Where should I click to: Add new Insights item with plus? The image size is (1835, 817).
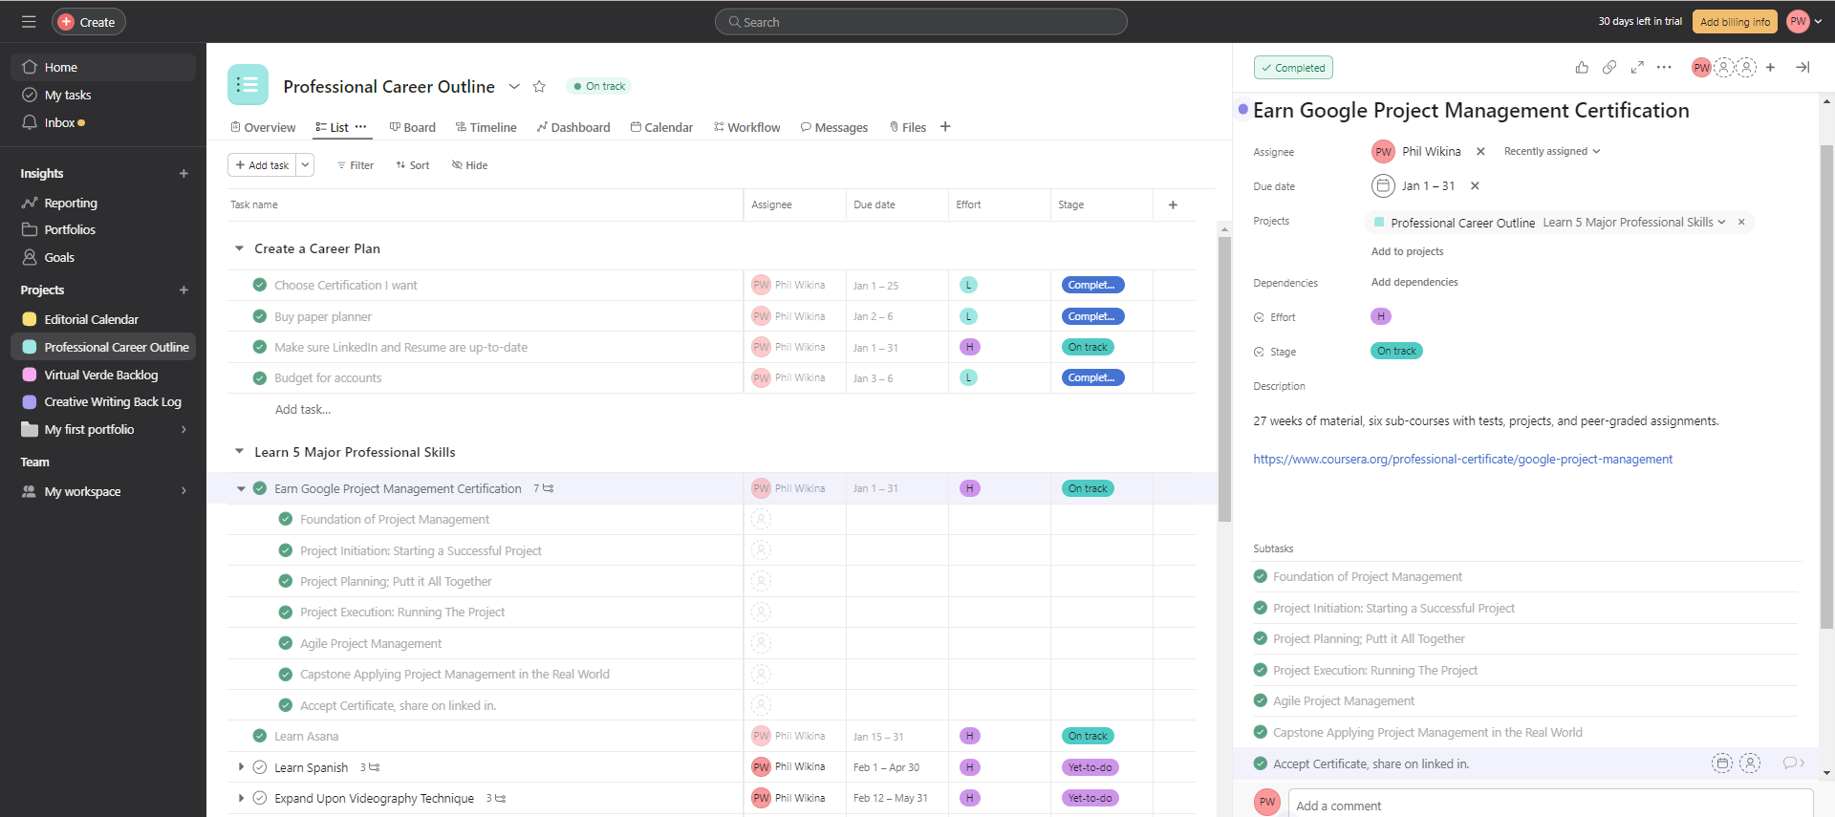point(183,173)
